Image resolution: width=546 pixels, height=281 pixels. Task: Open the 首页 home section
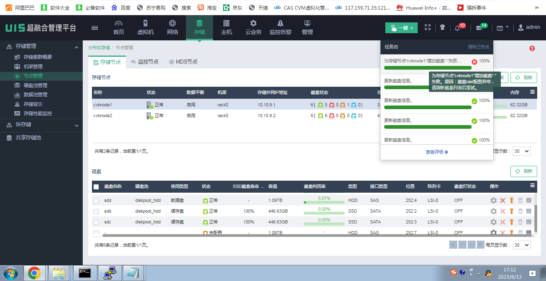(118, 28)
